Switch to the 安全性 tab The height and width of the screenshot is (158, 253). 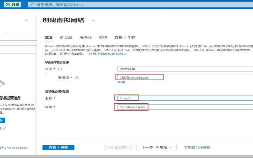click(86, 38)
